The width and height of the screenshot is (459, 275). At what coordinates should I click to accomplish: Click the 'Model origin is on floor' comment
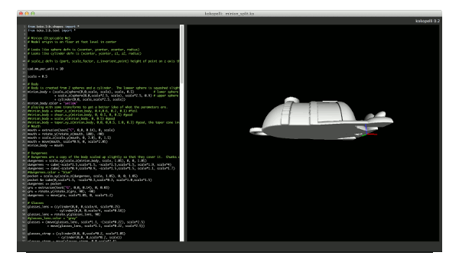click(x=72, y=42)
